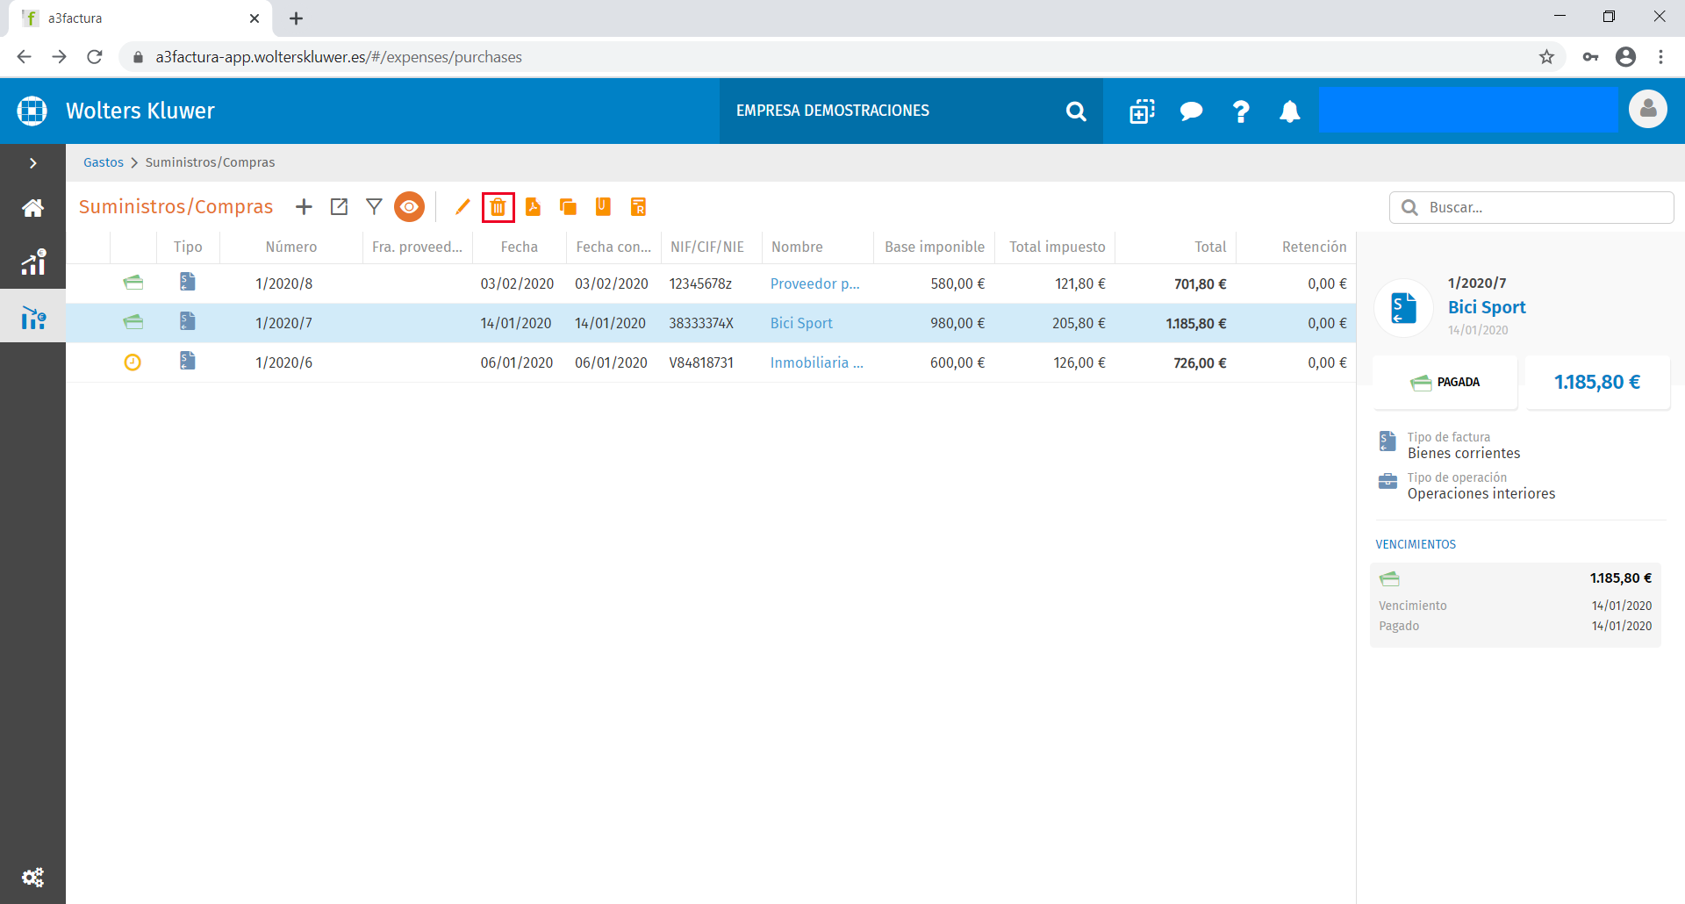Expand the left sidebar with the chevron

(32, 163)
